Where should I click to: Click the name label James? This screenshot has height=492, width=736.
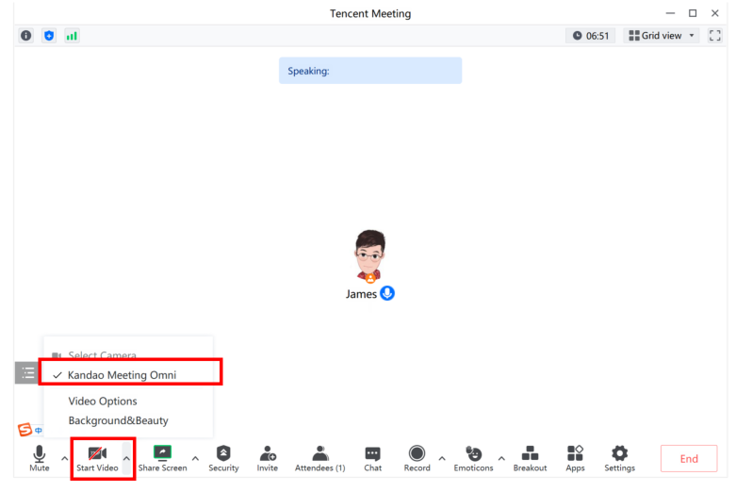(361, 294)
